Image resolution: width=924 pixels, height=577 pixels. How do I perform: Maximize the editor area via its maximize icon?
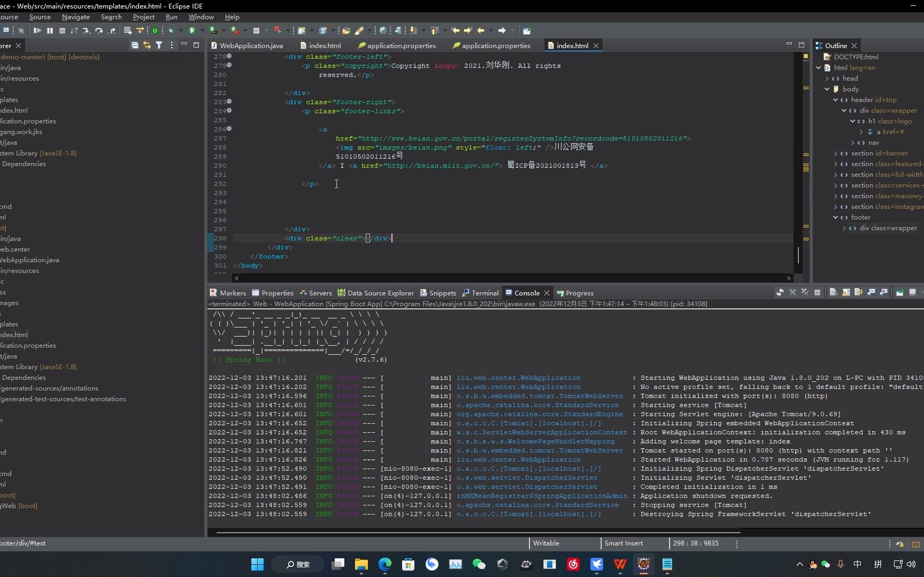pyautogui.click(x=802, y=45)
